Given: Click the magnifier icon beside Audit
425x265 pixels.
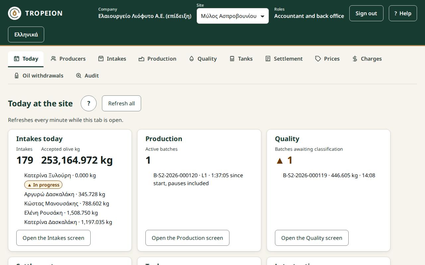Looking at the screenshot, I should 79,76.
